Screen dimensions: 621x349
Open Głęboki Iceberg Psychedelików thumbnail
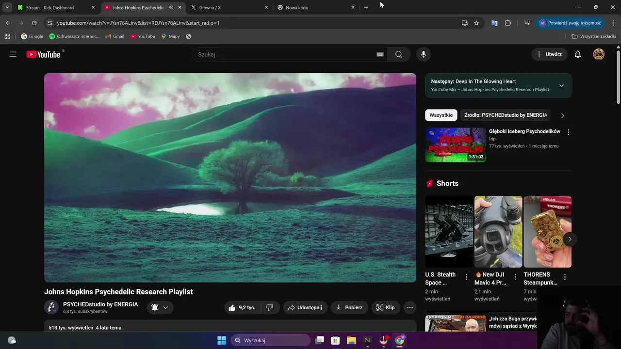[x=456, y=145]
